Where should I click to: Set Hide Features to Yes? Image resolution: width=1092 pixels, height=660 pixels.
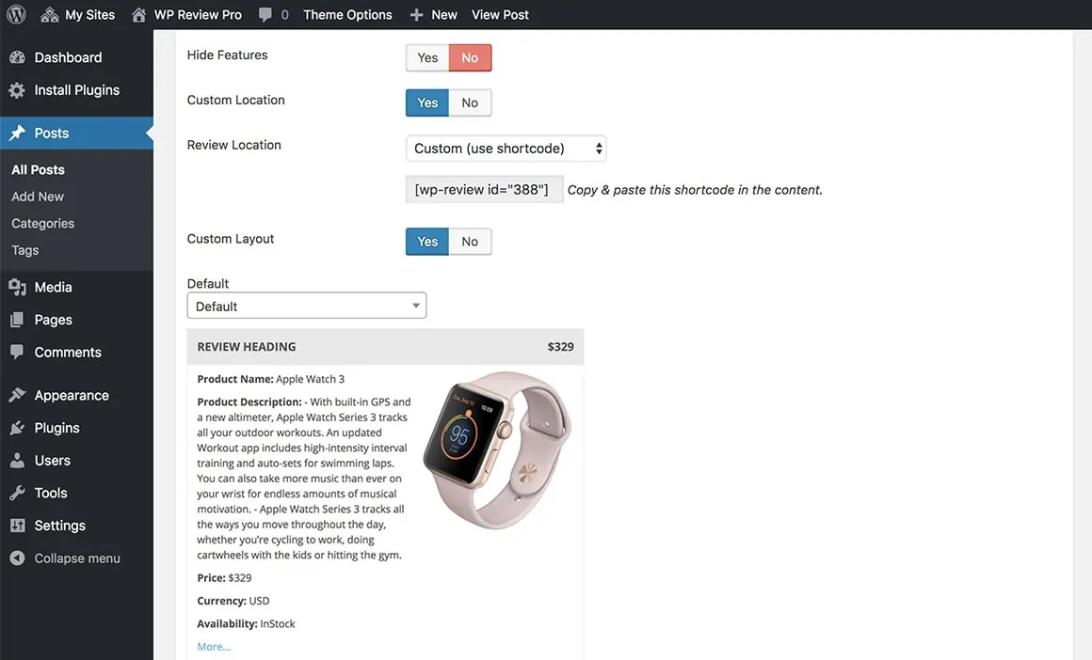(427, 58)
